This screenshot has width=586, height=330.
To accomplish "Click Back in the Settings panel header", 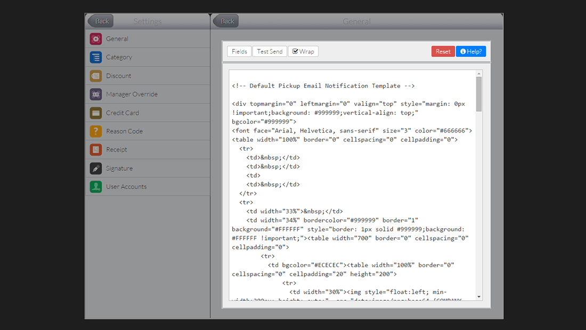I will pyautogui.click(x=101, y=21).
